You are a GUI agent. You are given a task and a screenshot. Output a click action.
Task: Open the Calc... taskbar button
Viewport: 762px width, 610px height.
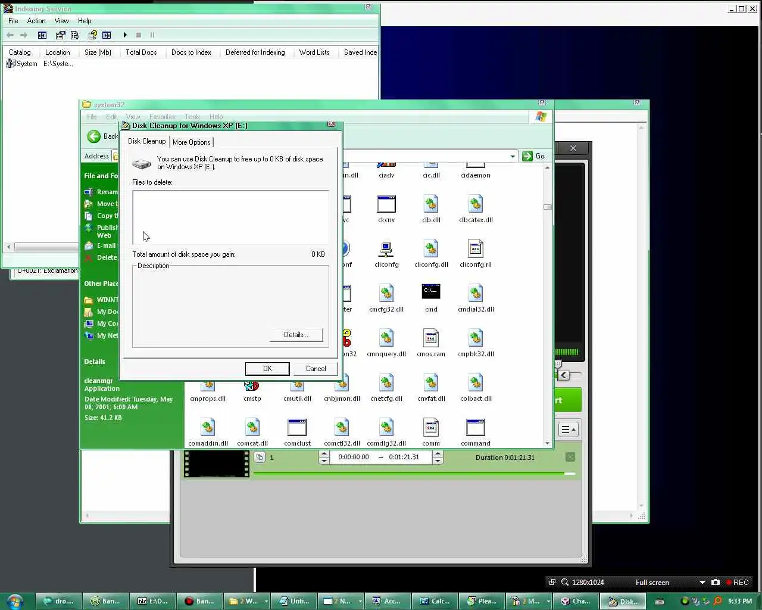point(435,601)
